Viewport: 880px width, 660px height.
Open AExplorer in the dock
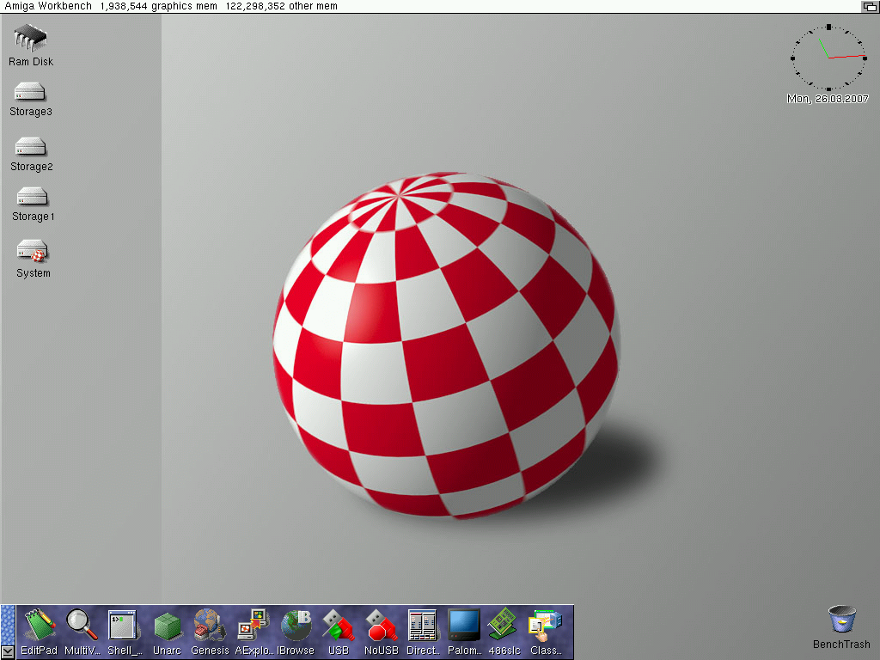(254, 626)
